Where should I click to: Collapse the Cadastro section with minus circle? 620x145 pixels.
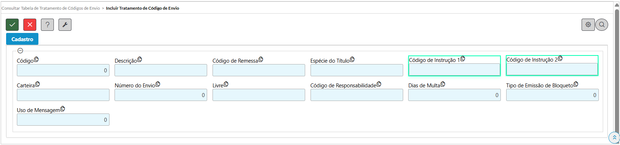click(x=20, y=51)
